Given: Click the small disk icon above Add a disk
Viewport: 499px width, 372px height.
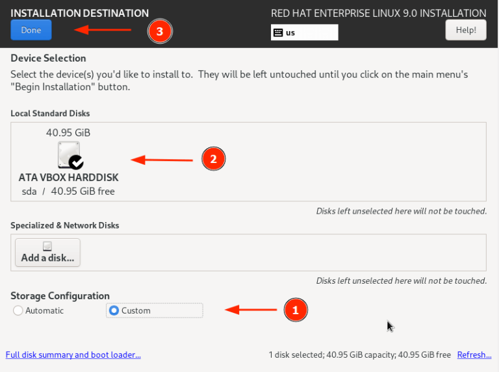Looking at the screenshot, I should pos(47,246).
